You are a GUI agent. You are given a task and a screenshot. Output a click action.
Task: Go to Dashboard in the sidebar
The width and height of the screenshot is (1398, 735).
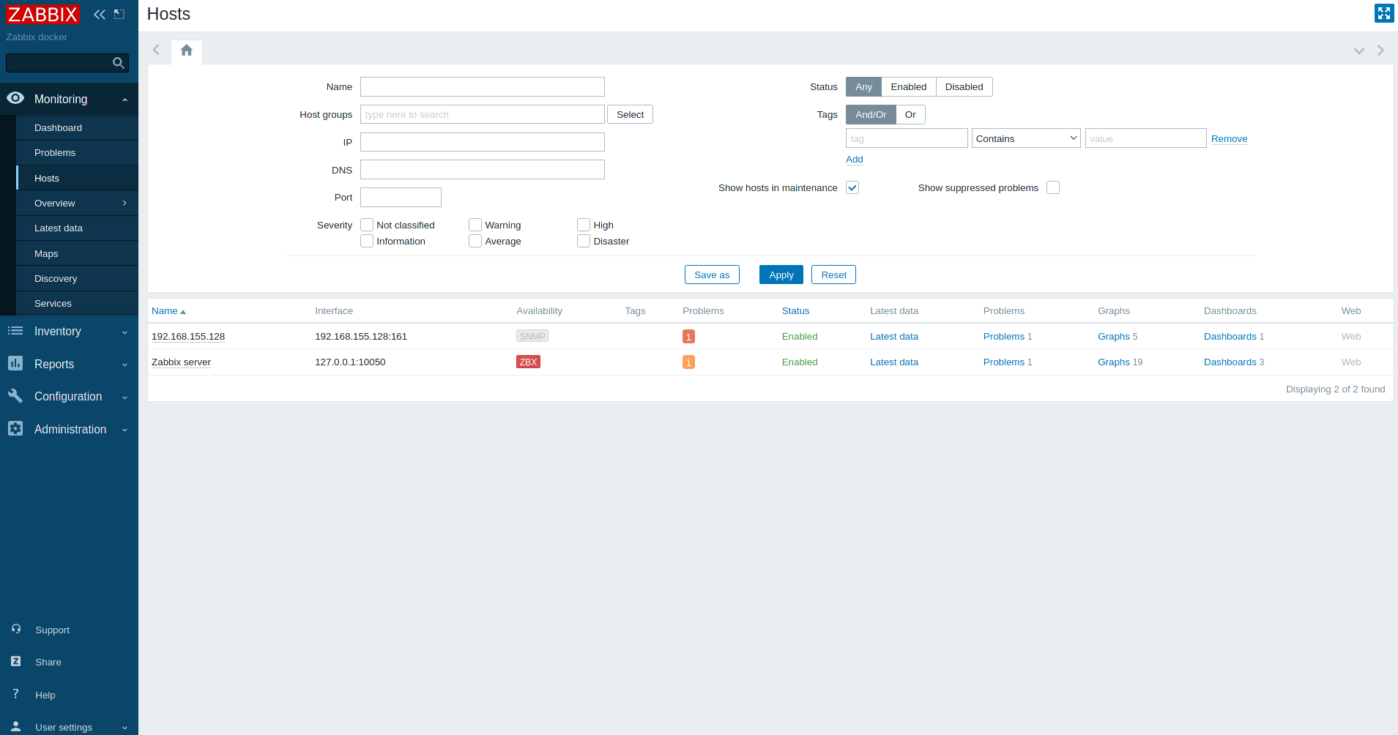click(x=58, y=128)
